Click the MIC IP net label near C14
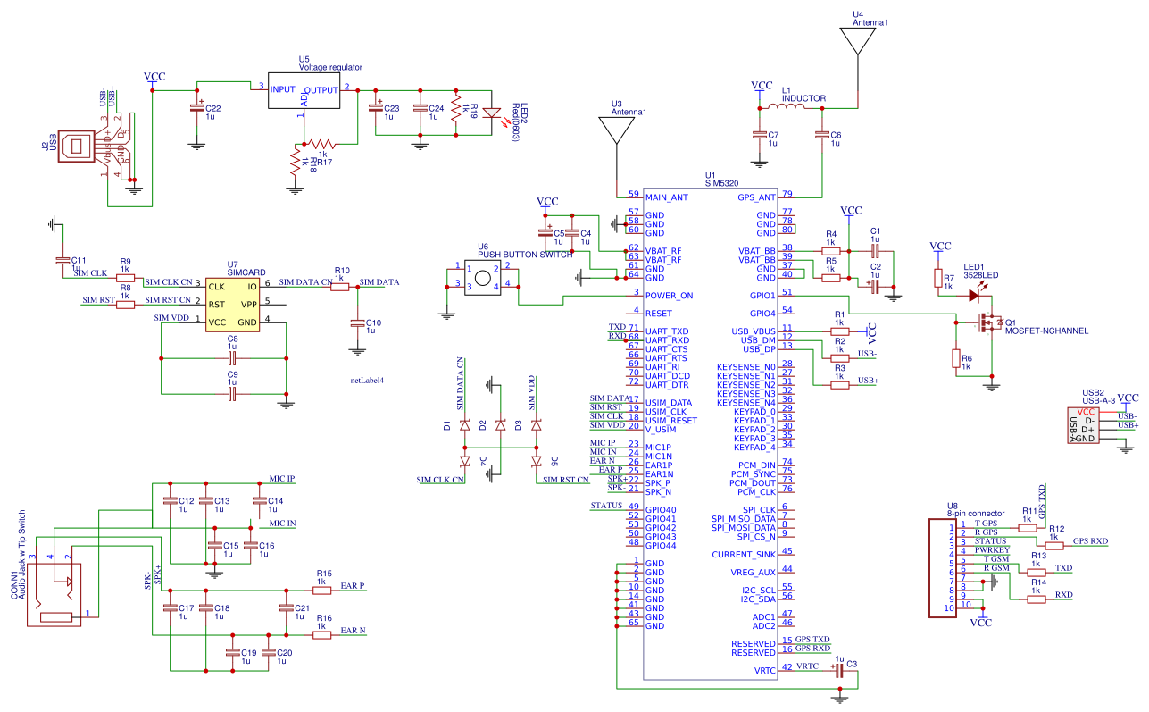This screenshot has width=1149, height=712. (282, 480)
